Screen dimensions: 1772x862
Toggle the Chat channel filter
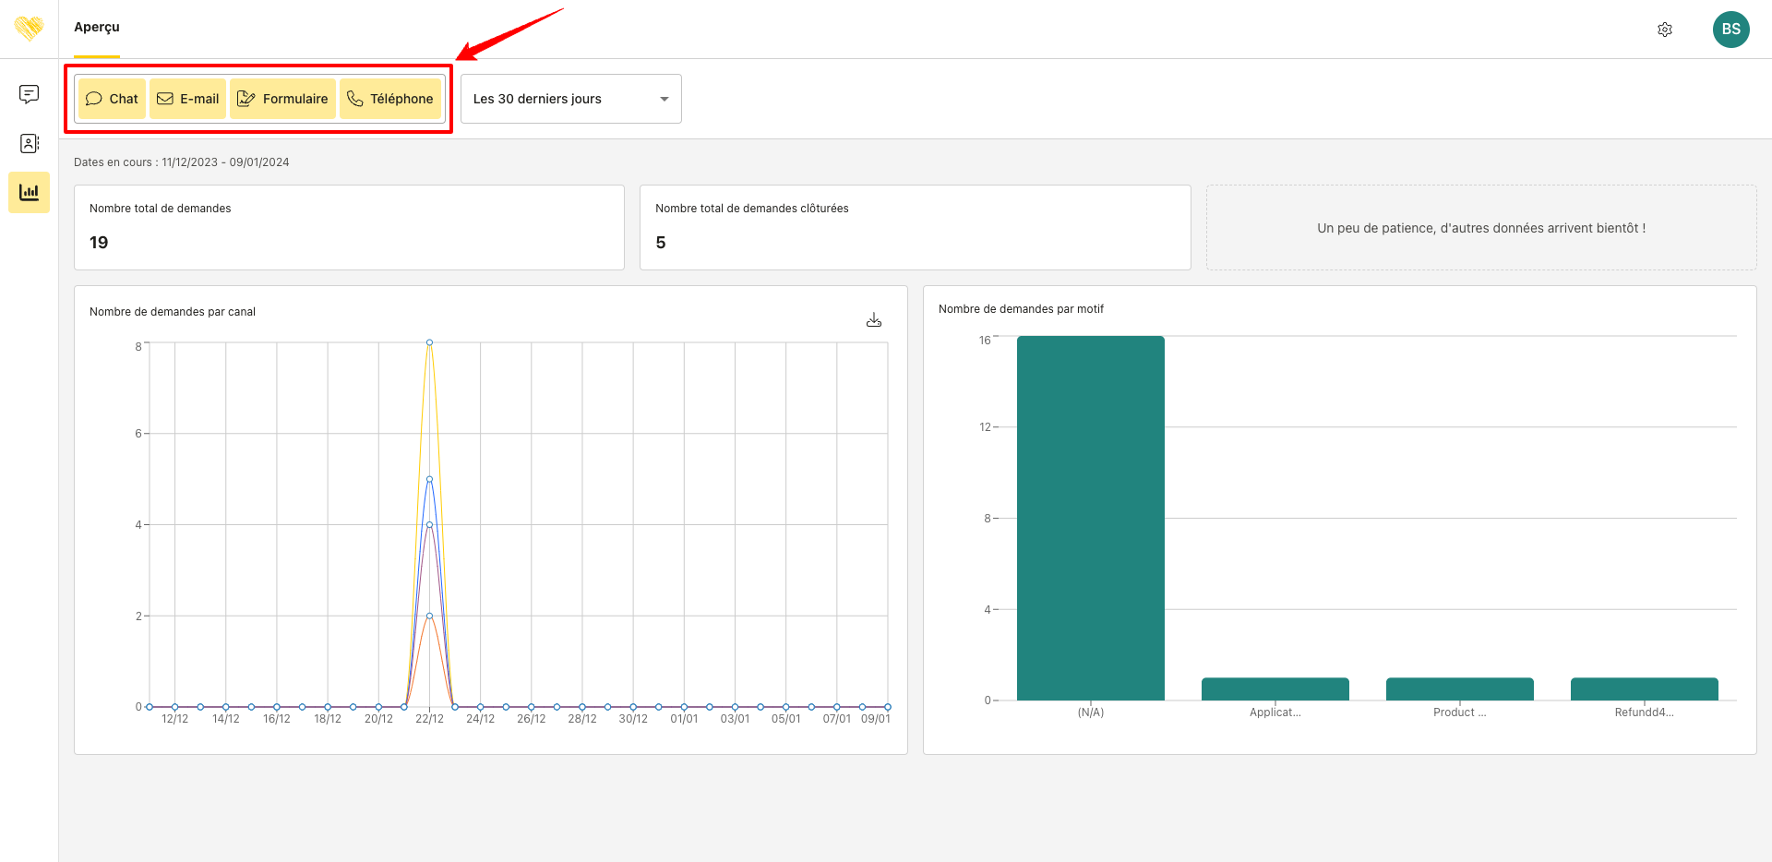point(112,99)
